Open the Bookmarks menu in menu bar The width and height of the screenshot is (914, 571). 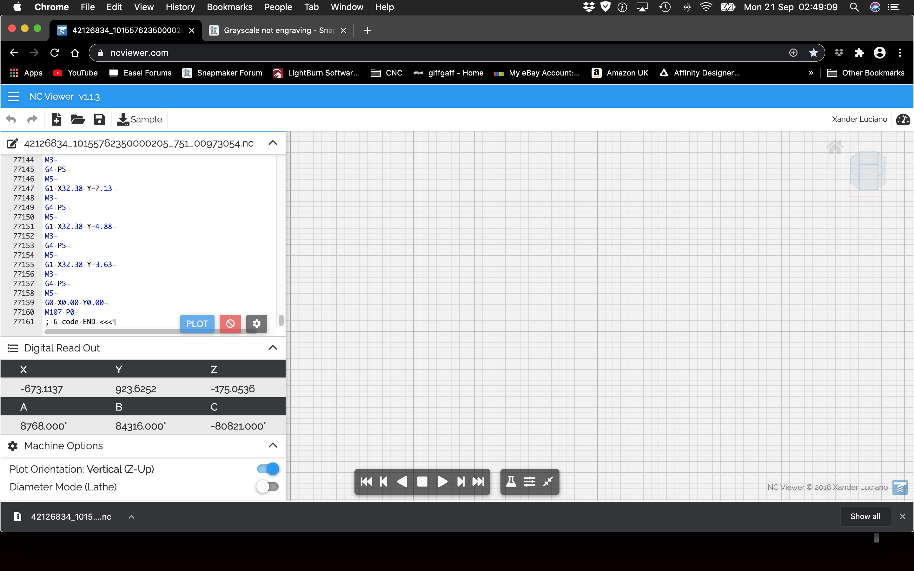pos(229,7)
